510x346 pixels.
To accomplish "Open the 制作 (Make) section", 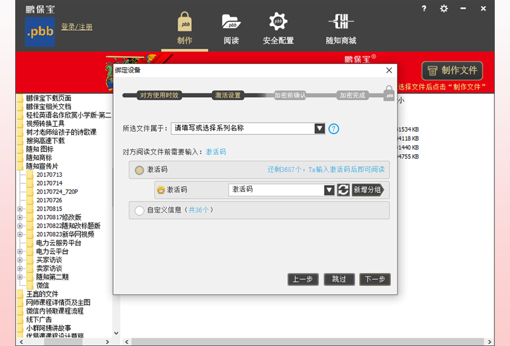I will [x=185, y=29].
